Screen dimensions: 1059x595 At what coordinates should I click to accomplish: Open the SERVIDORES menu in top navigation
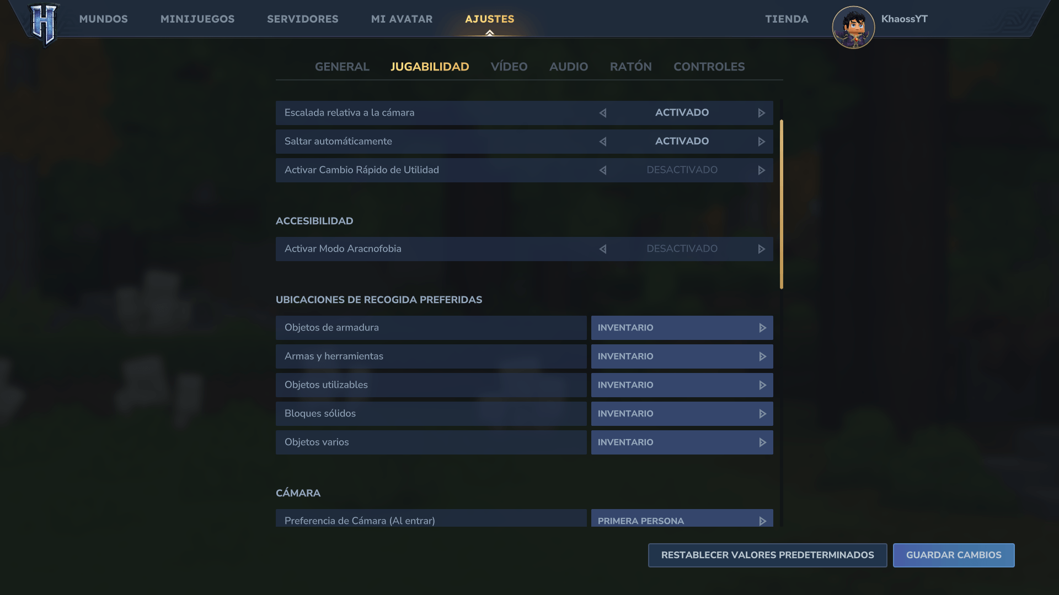click(302, 19)
